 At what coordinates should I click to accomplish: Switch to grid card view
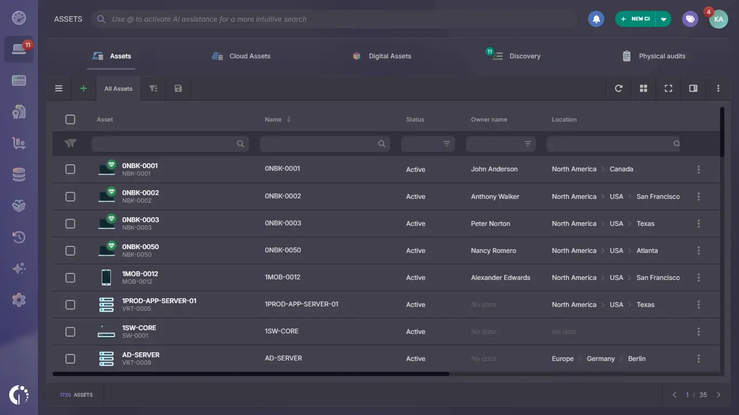(x=644, y=88)
